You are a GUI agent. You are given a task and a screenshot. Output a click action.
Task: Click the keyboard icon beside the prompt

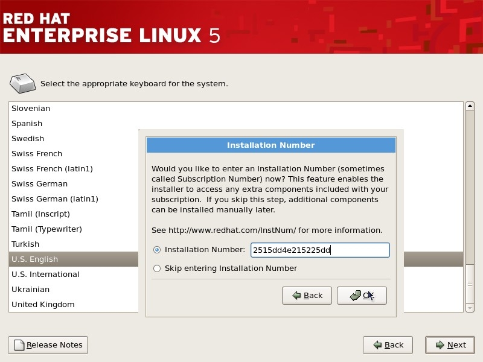[22, 83]
